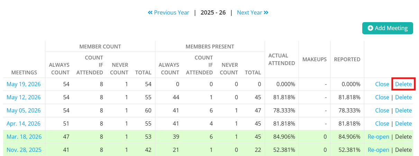The height and width of the screenshot is (156, 419).
Task: Delete the May 19, 2026 meeting
Action: 403,84
